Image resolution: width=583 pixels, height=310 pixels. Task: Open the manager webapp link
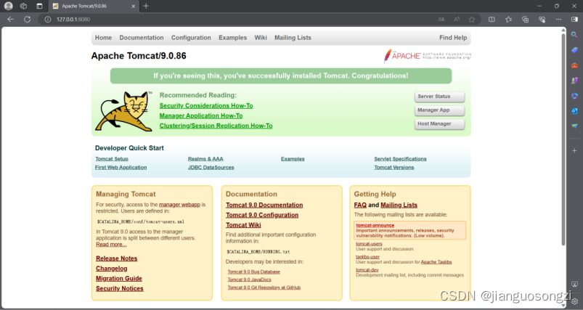[179, 205]
